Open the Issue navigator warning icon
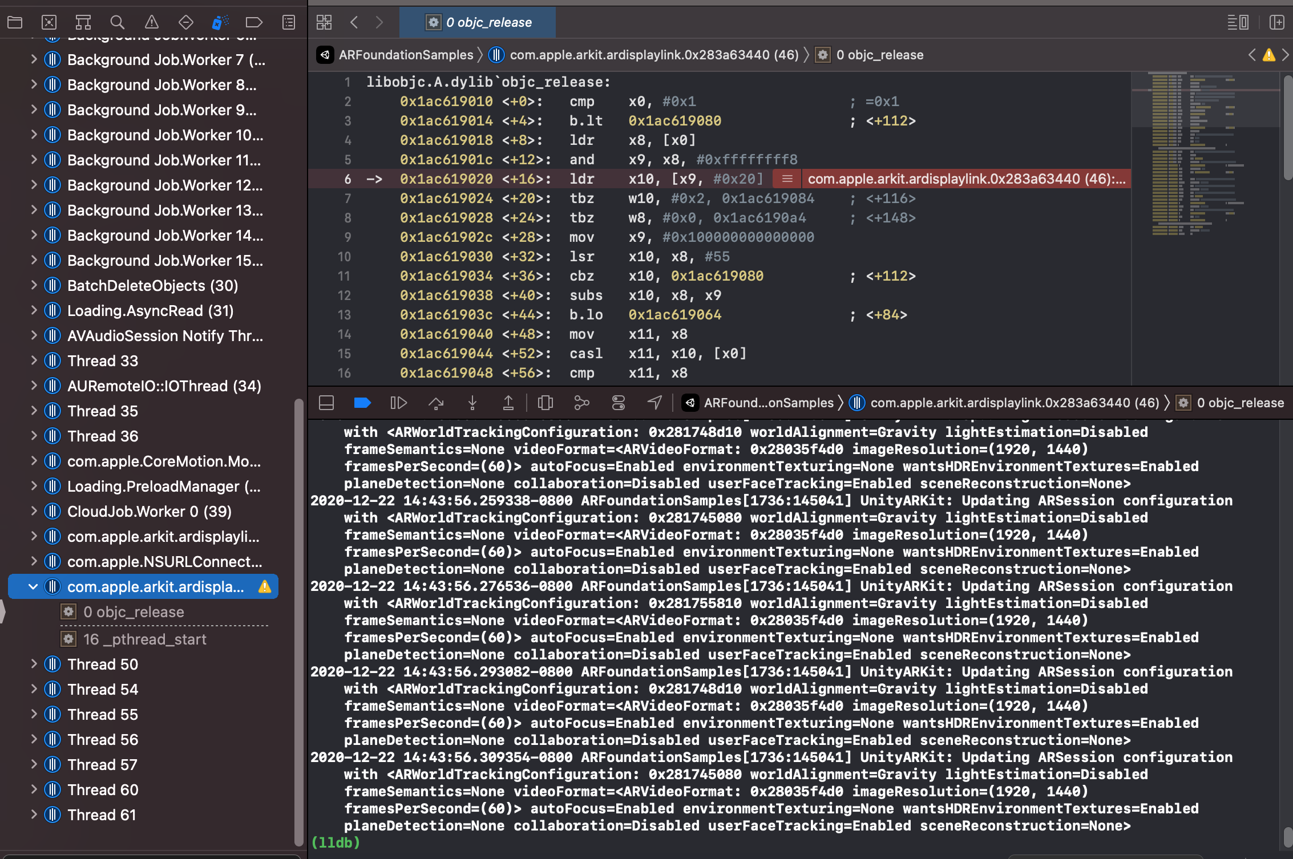 (151, 22)
